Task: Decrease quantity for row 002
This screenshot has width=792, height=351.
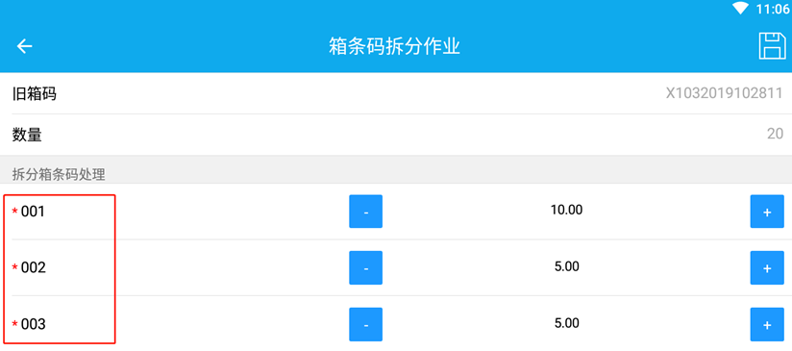Action: tap(365, 267)
